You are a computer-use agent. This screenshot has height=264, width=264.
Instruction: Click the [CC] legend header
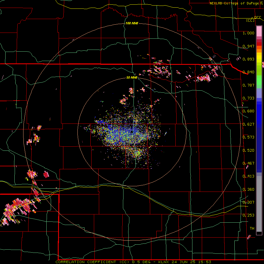251,21
